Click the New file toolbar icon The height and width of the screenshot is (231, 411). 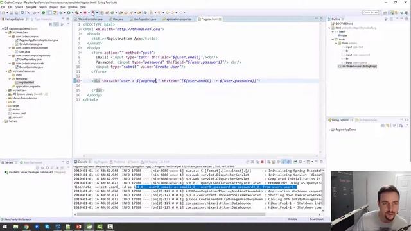[3, 13]
